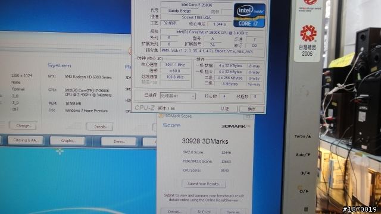Screen dimensions: 381x214
Task: Click the 16-way L3 associativity field
Action: pyautogui.click(x=254, y=84)
